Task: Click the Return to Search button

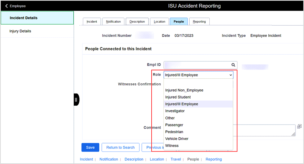Action: [x=120, y=147]
